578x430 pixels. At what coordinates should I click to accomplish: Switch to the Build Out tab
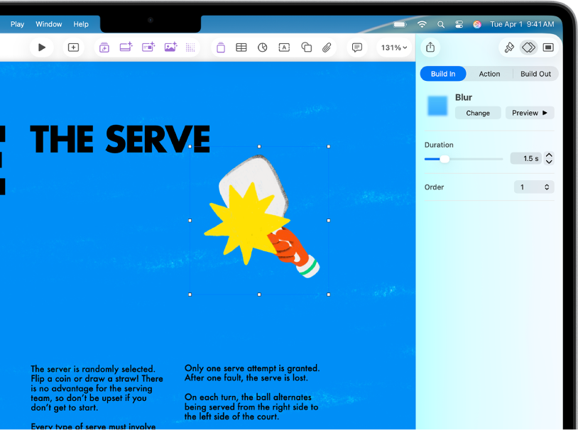tap(535, 73)
